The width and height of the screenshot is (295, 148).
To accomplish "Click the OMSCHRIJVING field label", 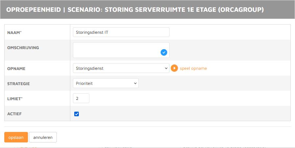I will pyautogui.click(x=23, y=47).
